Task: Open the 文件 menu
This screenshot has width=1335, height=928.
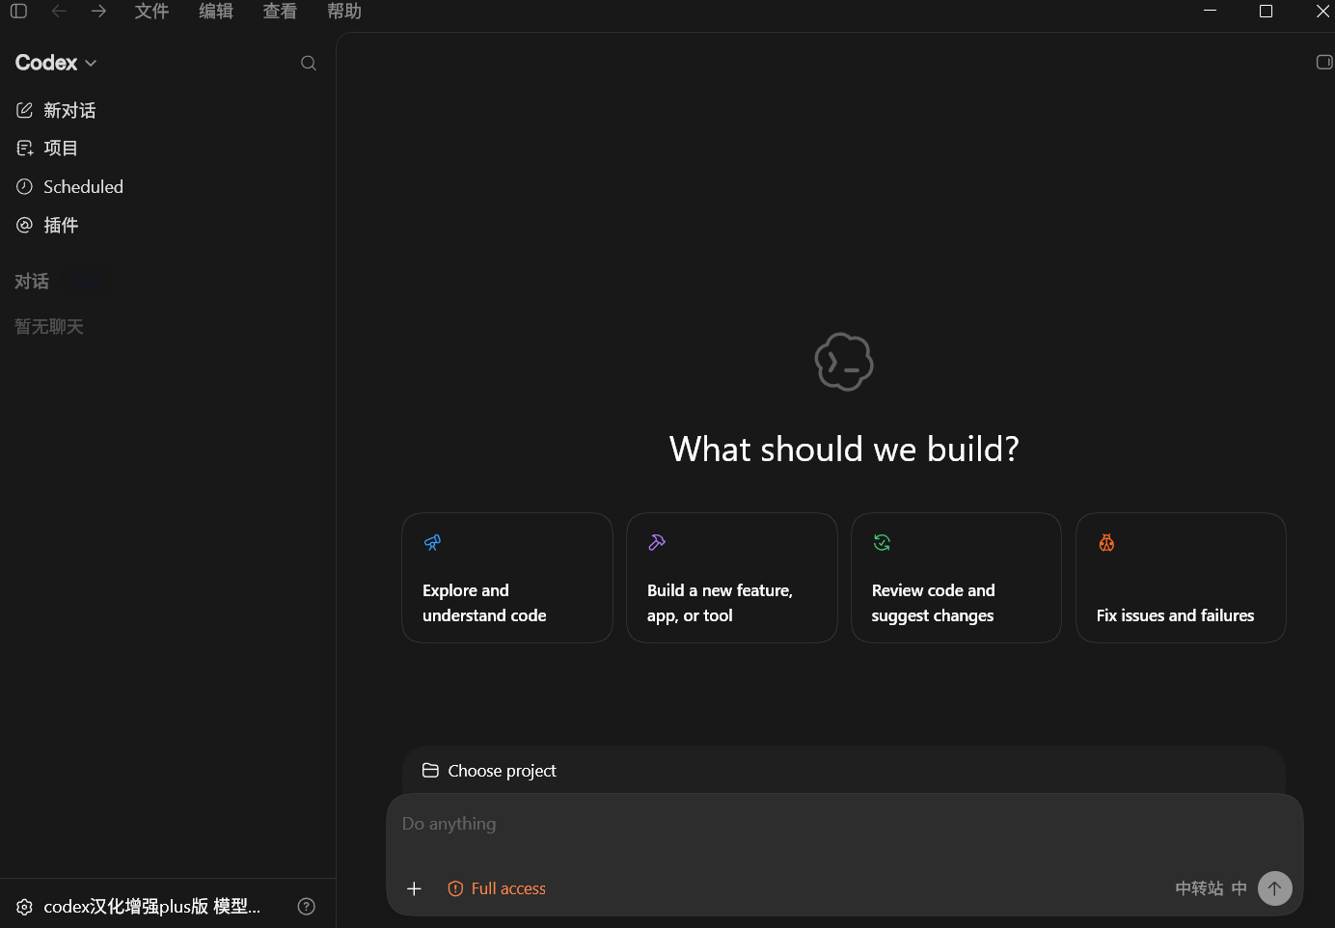Action: [151, 12]
